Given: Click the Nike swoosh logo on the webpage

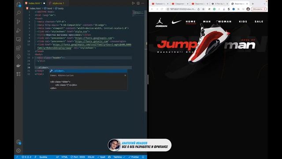Looking at the screenshot, I should tap(177, 22).
